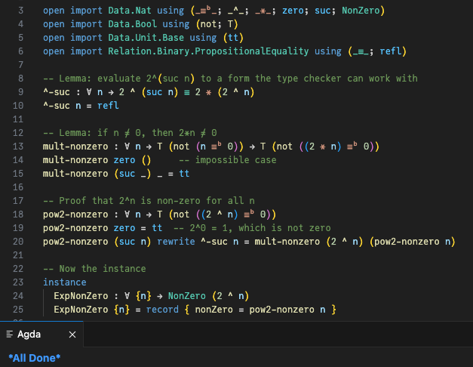473x367 pixels.
Task: Click the *All Done* status message
Action: (35, 358)
